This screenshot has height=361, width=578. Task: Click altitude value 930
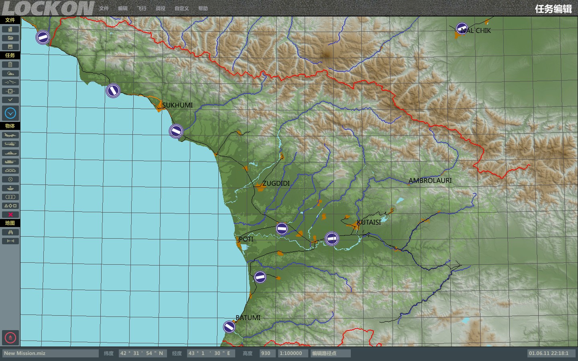268,353
